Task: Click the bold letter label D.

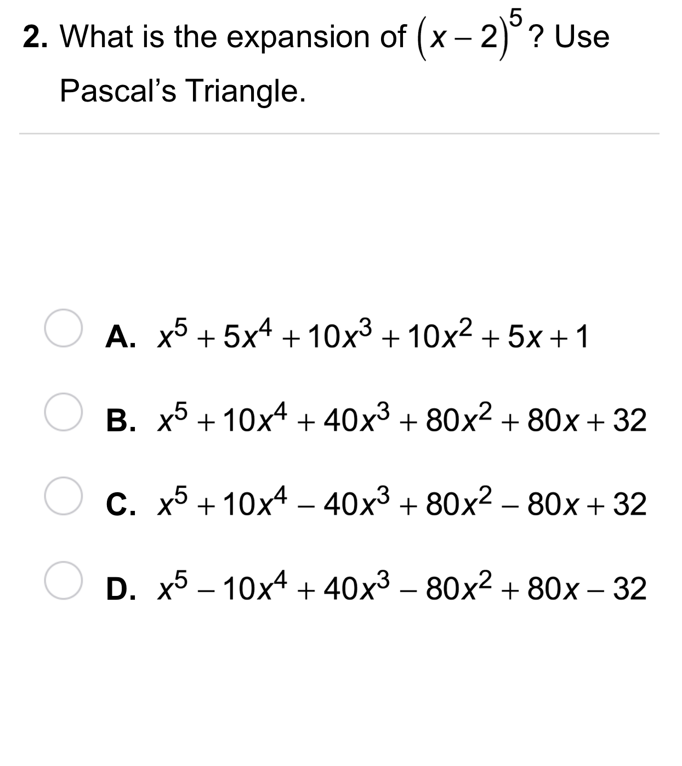Action: (120, 588)
